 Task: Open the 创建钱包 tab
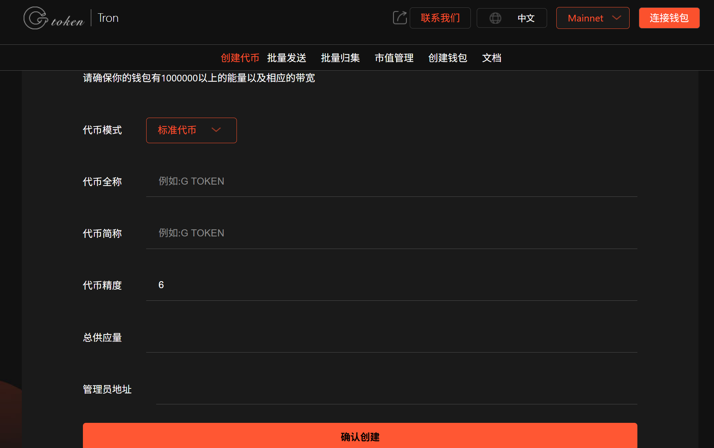pos(447,58)
